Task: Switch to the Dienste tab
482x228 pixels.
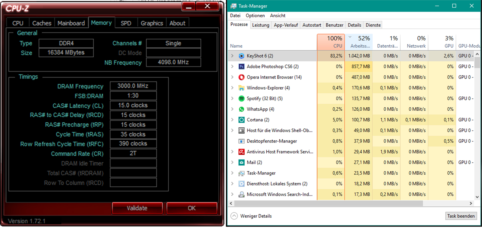Action: point(373,25)
